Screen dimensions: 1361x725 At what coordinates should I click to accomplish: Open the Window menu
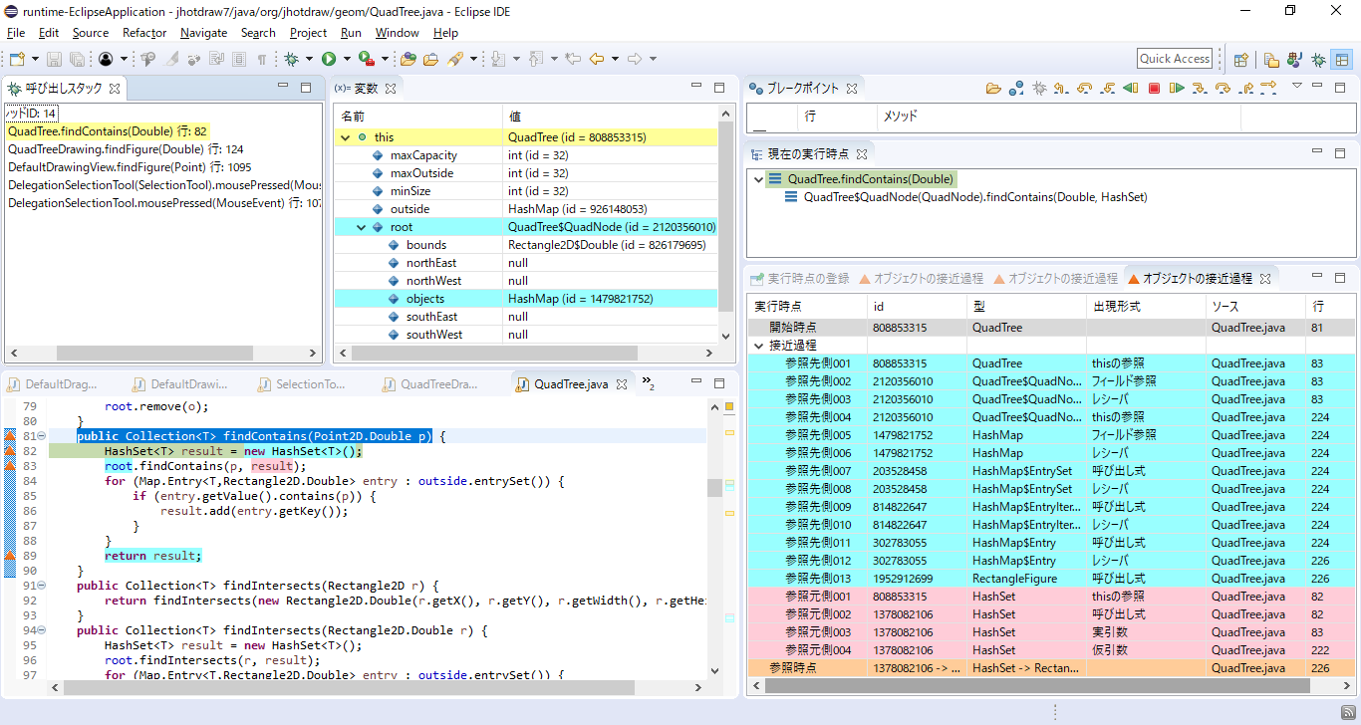coord(397,33)
